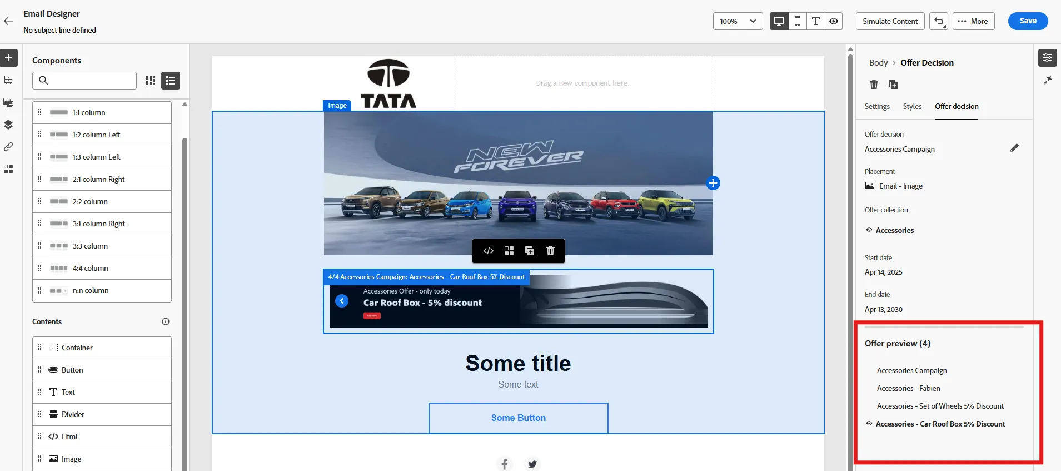1061x471 pixels.
Task: Toggle the eye next to Accessories collection
Action: point(869,230)
